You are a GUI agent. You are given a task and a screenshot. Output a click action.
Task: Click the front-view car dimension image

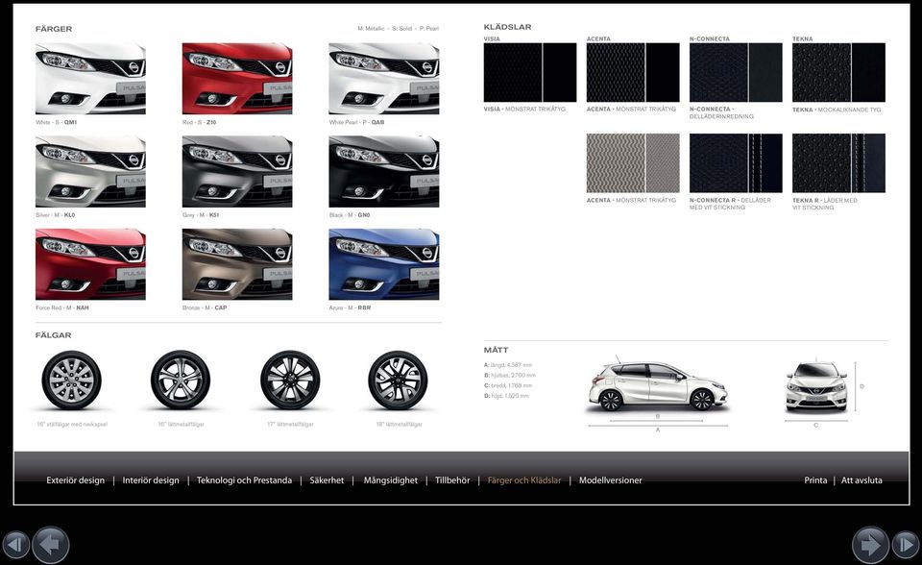(816, 386)
